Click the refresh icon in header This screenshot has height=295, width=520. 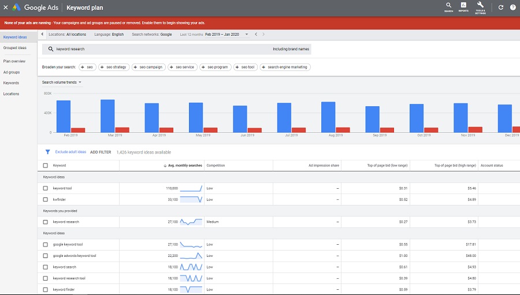click(501, 8)
